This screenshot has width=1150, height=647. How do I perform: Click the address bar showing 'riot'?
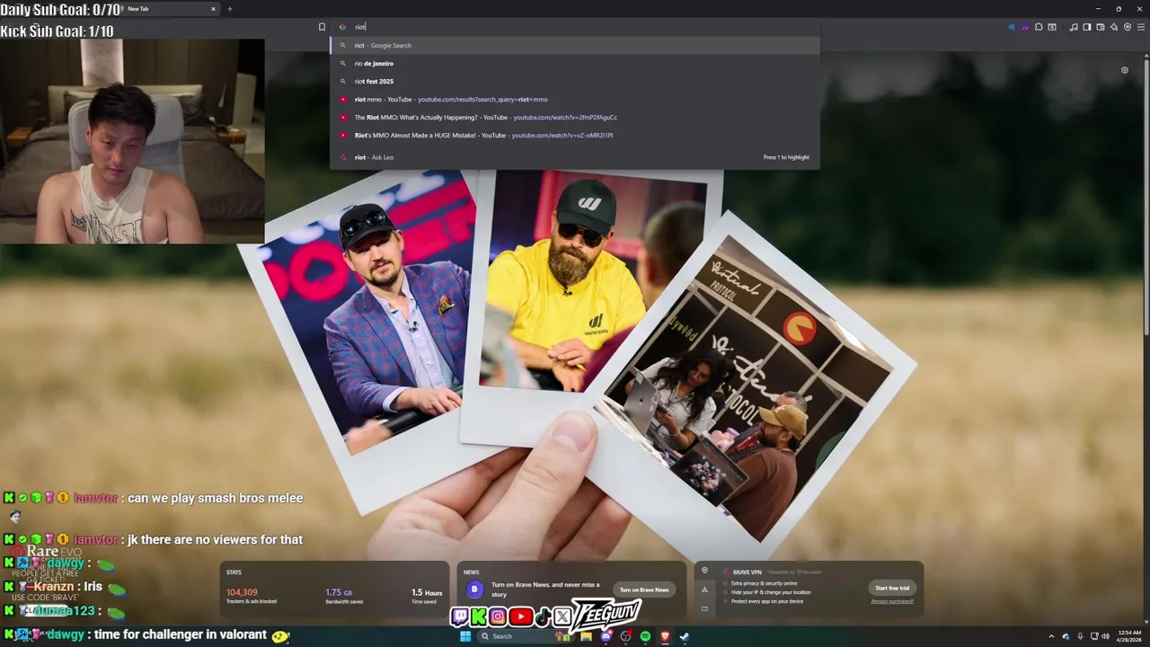point(575,27)
